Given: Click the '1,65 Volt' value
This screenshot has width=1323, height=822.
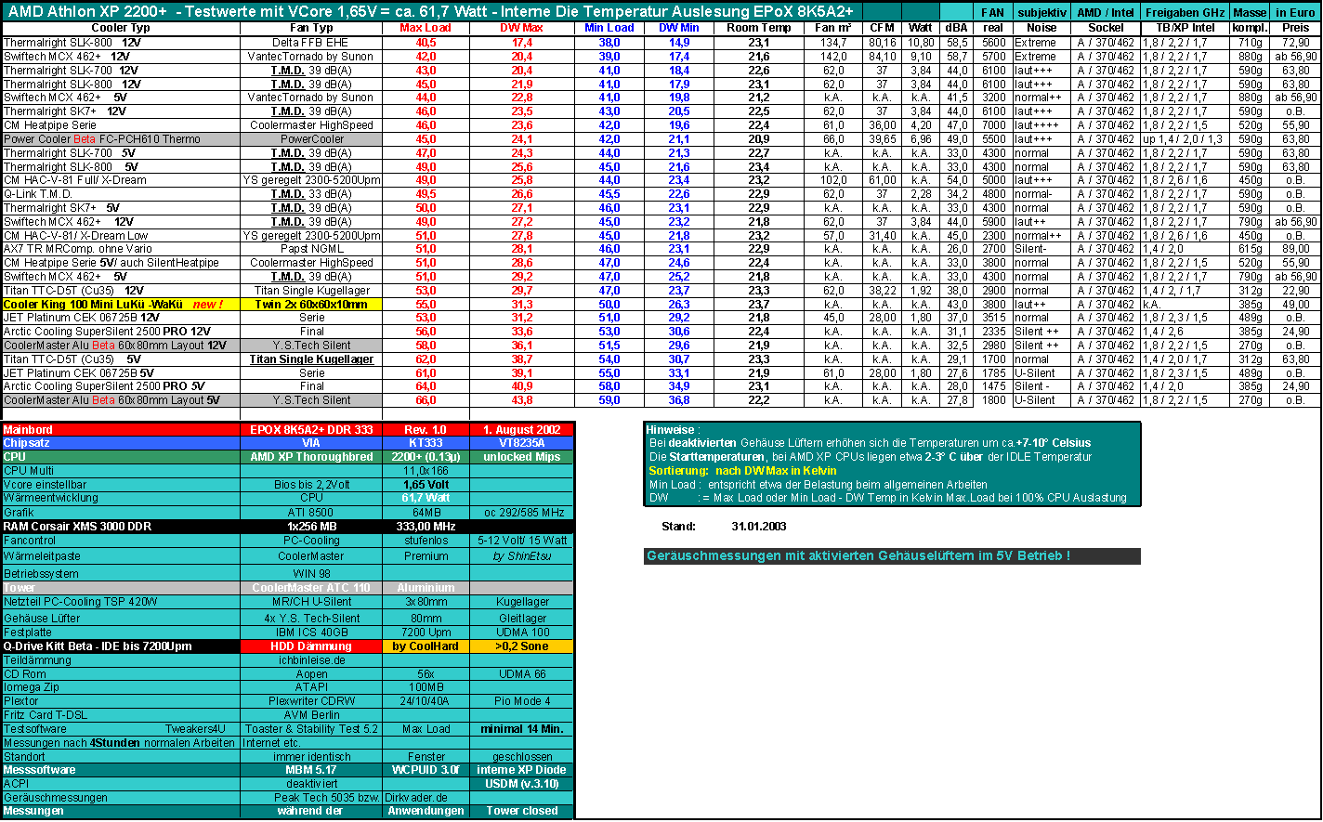Looking at the screenshot, I should [x=426, y=485].
